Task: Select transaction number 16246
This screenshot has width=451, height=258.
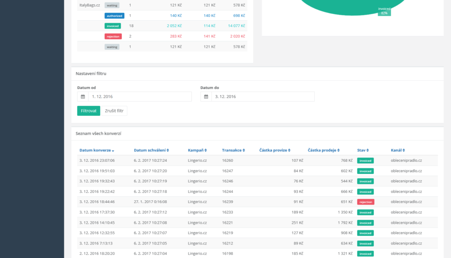Action: 227,181
